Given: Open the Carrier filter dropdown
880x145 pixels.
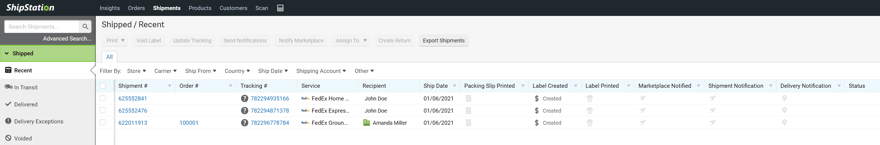Looking at the screenshot, I should (165, 71).
